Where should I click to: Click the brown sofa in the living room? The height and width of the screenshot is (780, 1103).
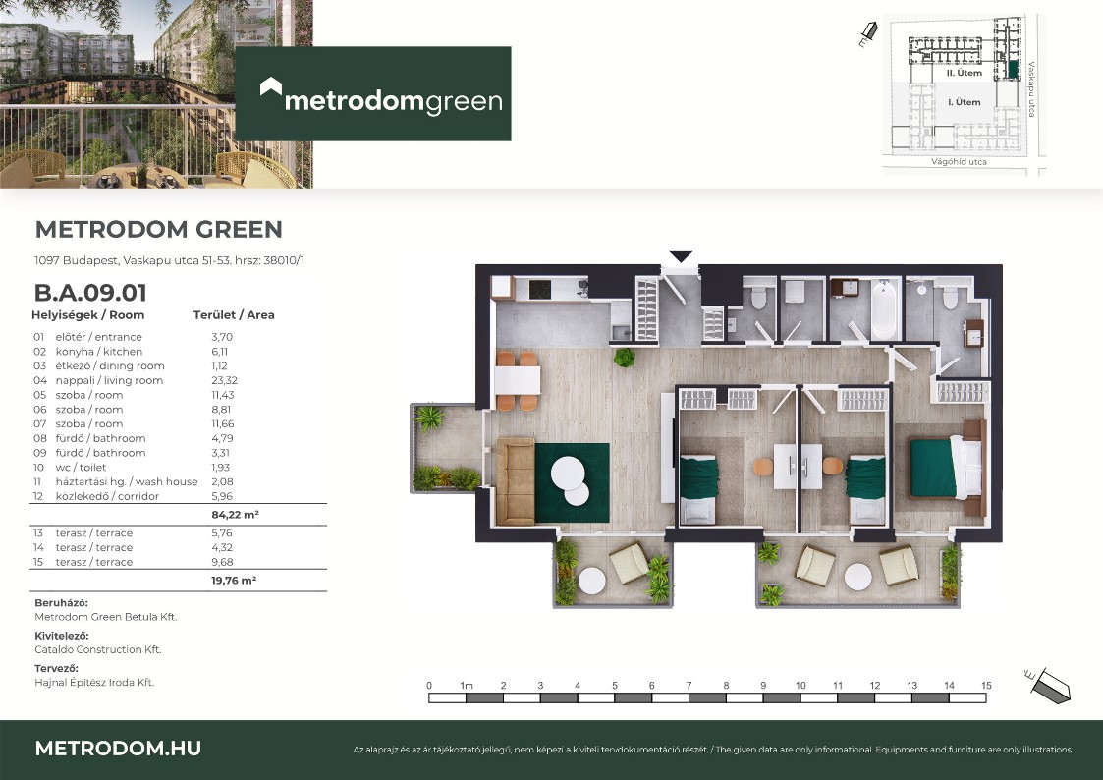(515, 480)
